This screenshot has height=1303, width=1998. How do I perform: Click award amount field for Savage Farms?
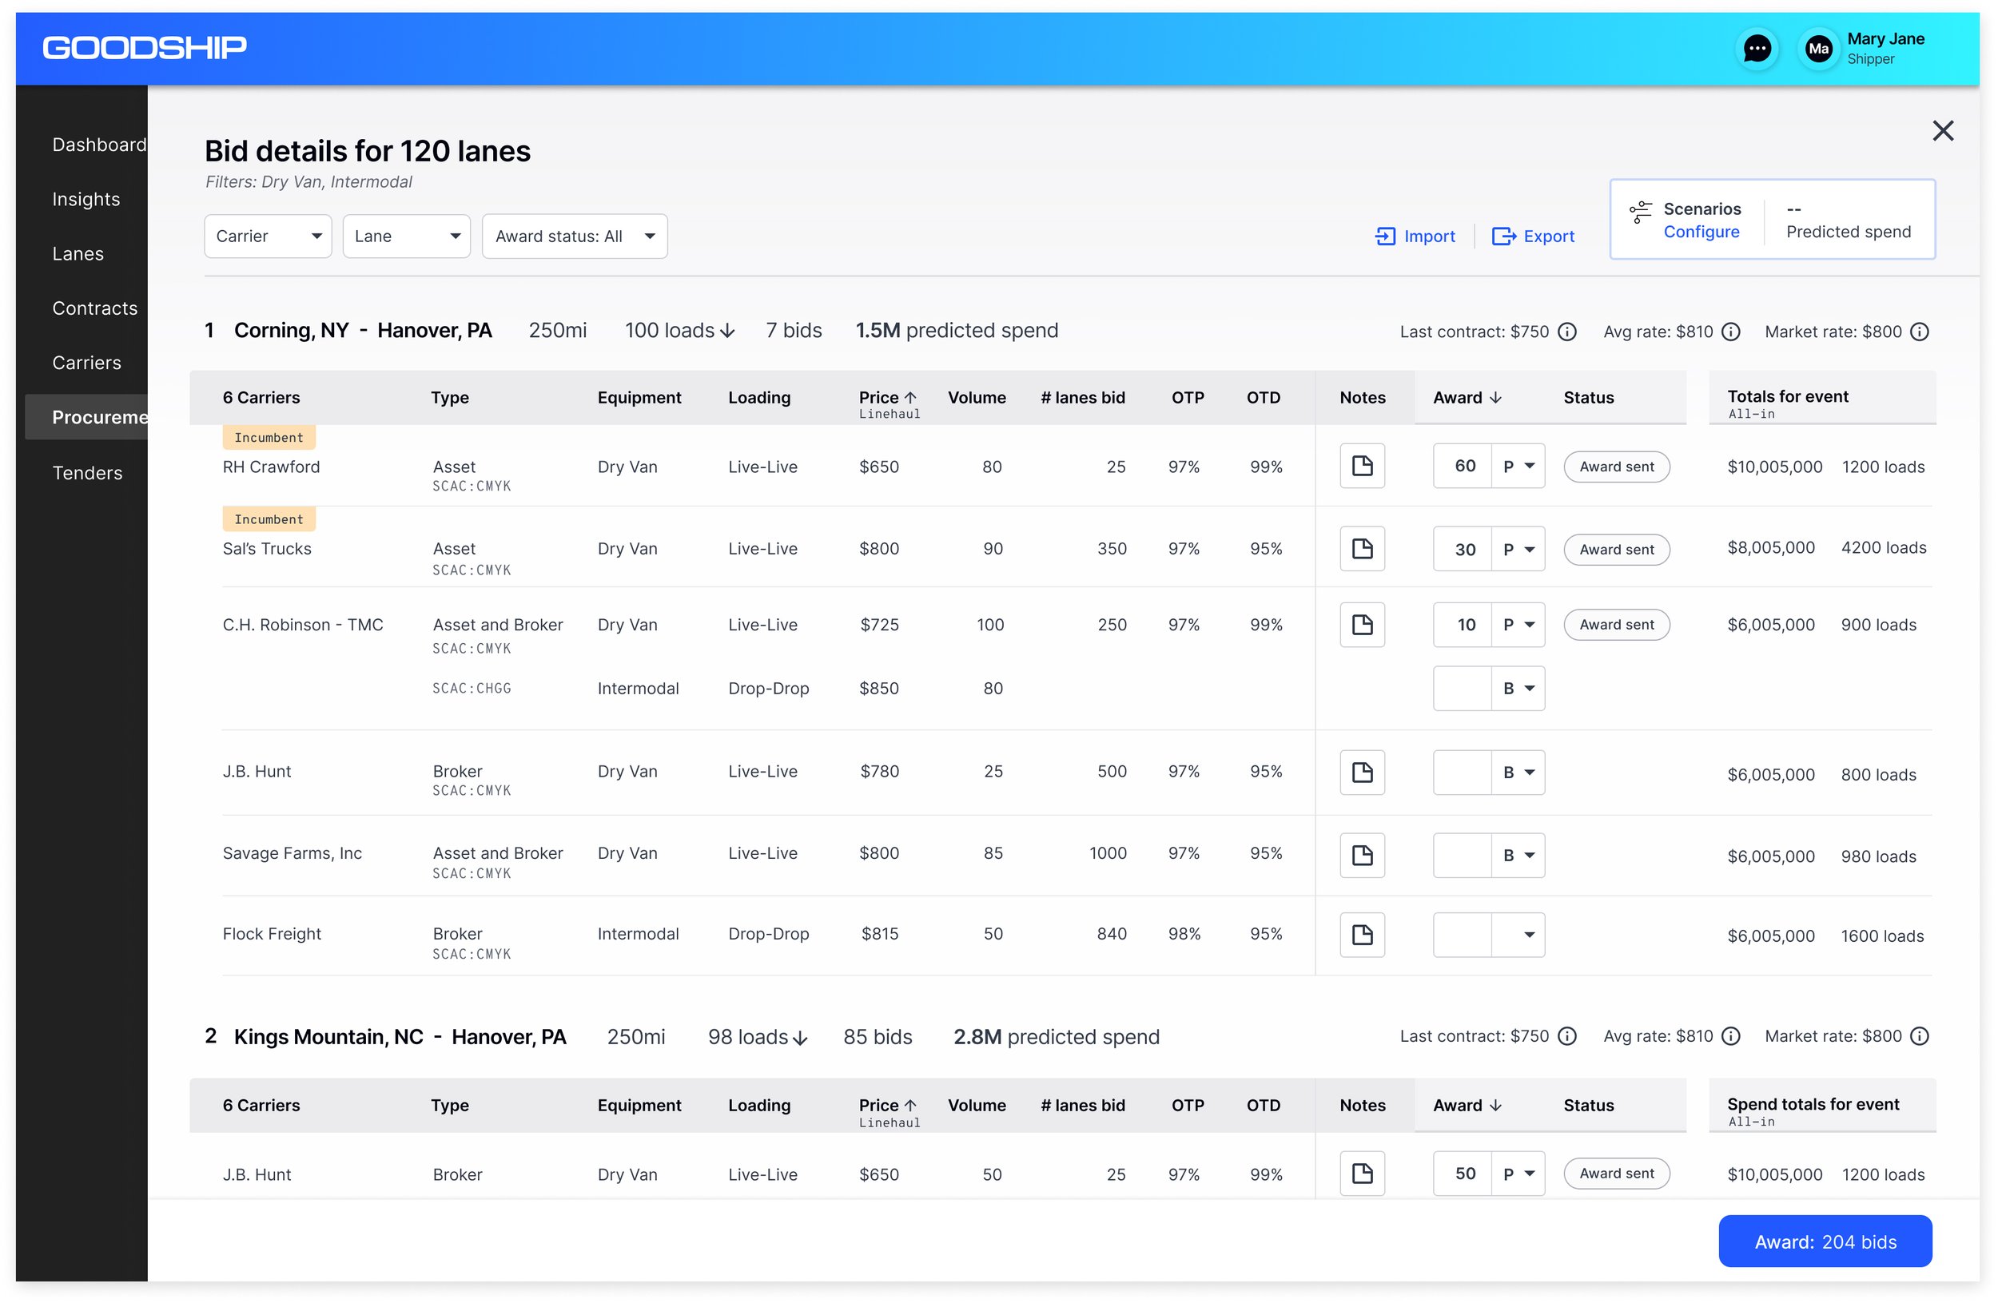1462,855
